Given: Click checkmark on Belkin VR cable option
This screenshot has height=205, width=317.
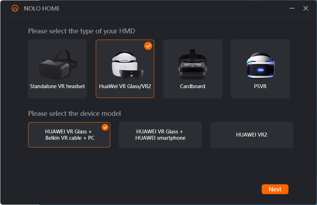Looking at the screenshot, I should click(x=105, y=127).
